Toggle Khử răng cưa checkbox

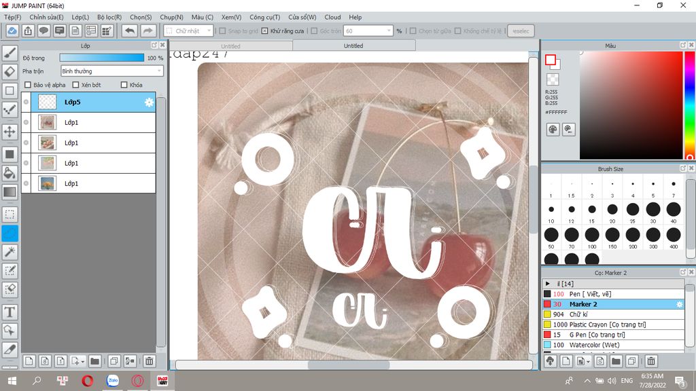264,31
